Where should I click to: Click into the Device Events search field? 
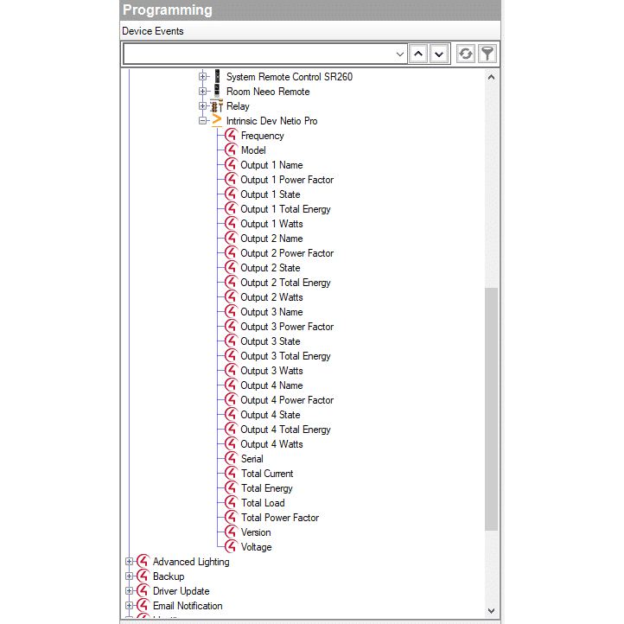pyautogui.click(x=259, y=54)
